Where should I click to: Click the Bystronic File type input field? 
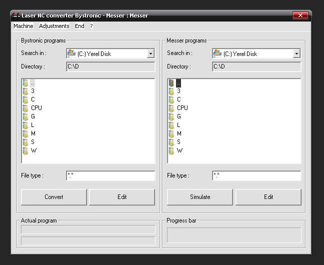[x=110, y=176]
